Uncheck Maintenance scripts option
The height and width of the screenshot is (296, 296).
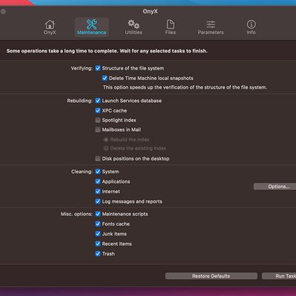point(98,214)
